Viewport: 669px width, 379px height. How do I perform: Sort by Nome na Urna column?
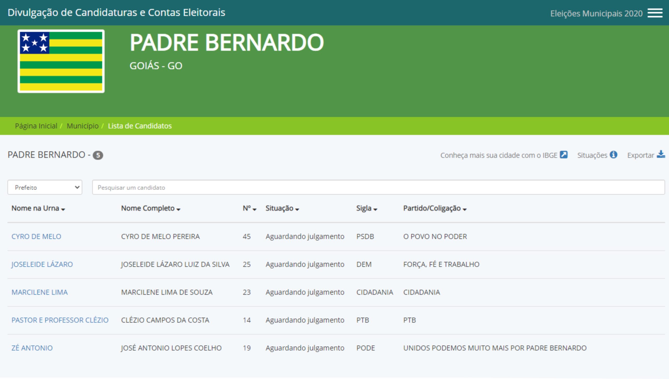point(38,208)
